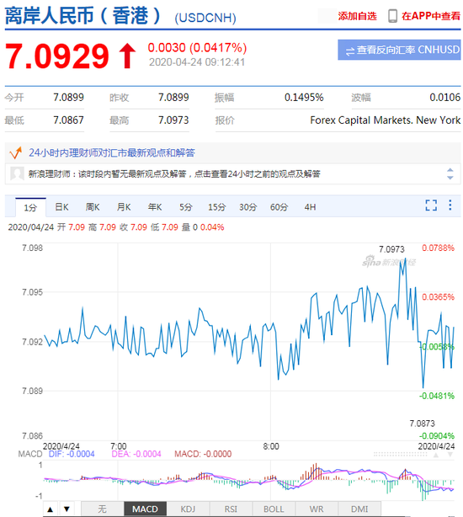Image resolution: width=463 pixels, height=517 pixels.
Task: Click the 7:00 time axis label
Action: [x=119, y=446]
